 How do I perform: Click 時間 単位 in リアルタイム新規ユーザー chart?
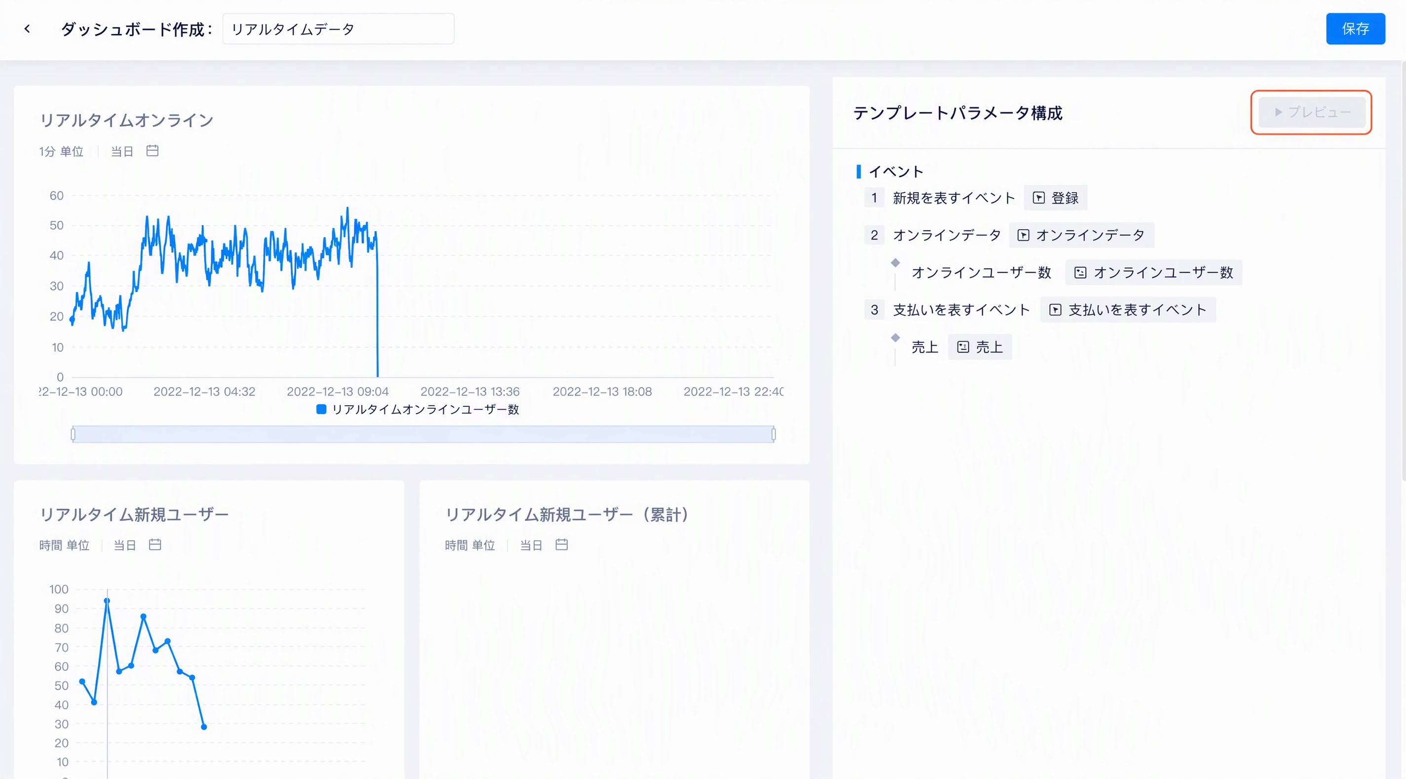point(65,545)
